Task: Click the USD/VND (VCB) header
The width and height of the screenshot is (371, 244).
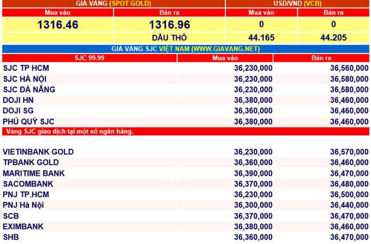Action: click(x=297, y=3)
